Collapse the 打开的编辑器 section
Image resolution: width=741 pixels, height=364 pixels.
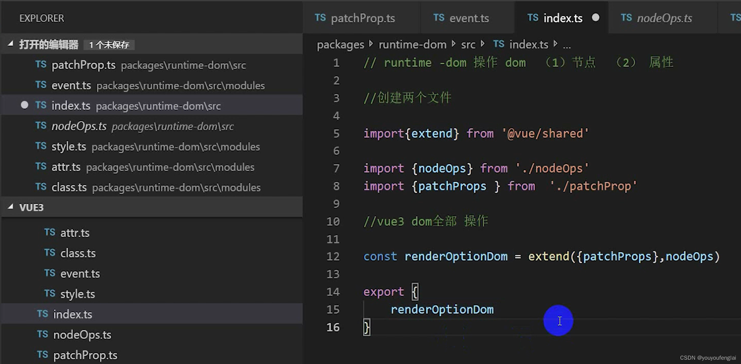(10, 43)
